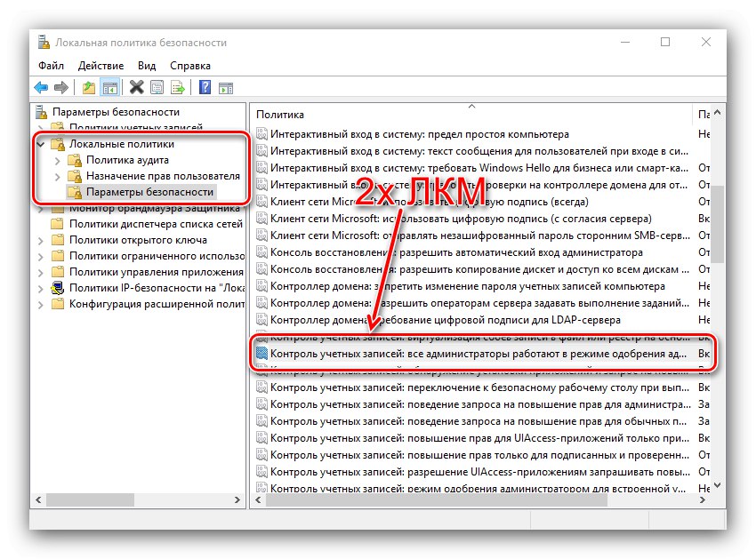Expand the Политики IP-безопасности node
756x559 pixels.
click(41, 288)
